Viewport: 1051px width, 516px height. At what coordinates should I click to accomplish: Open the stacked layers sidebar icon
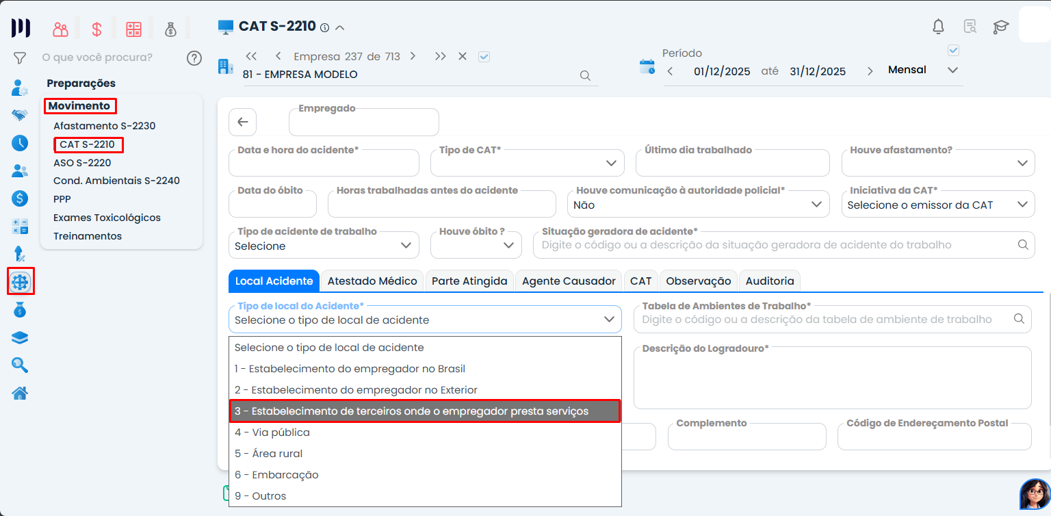(x=20, y=338)
